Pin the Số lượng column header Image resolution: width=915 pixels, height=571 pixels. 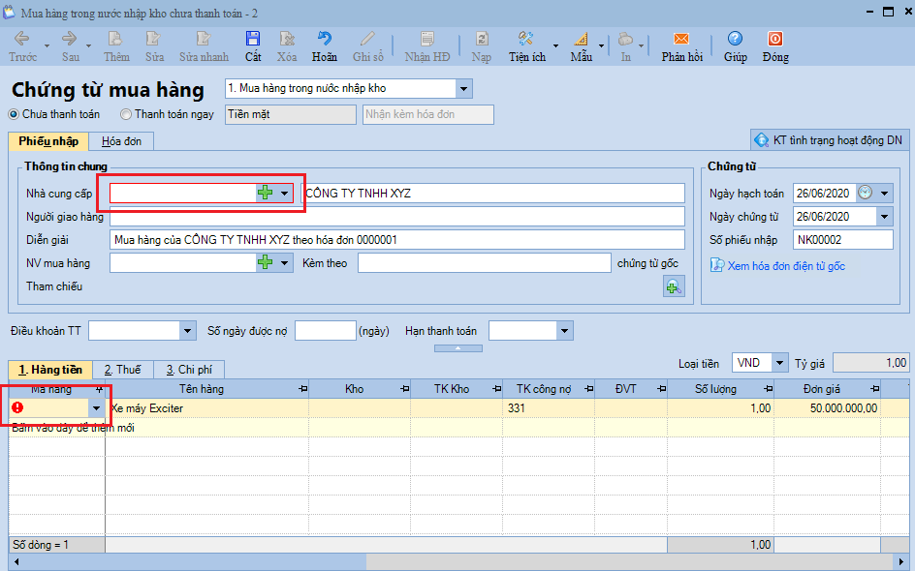[x=769, y=389]
